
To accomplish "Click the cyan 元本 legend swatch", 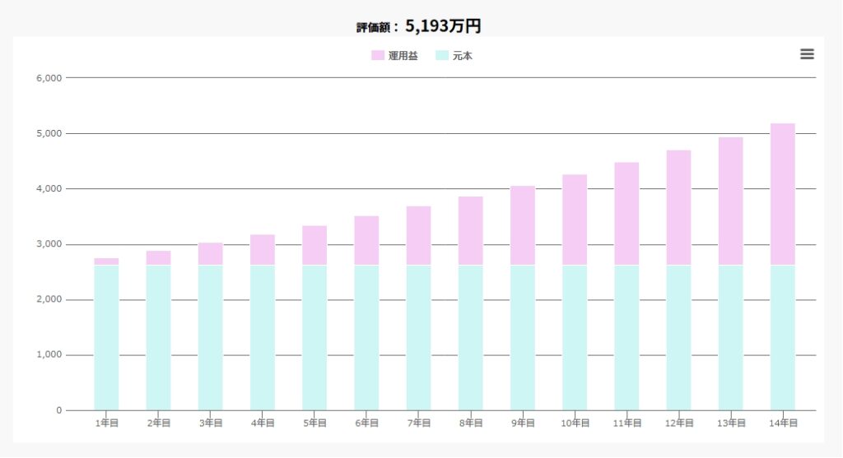I will (442, 56).
